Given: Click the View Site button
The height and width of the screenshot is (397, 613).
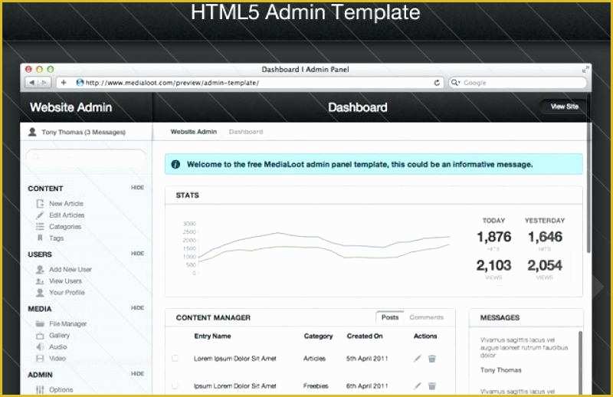Looking at the screenshot, I should (564, 107).
